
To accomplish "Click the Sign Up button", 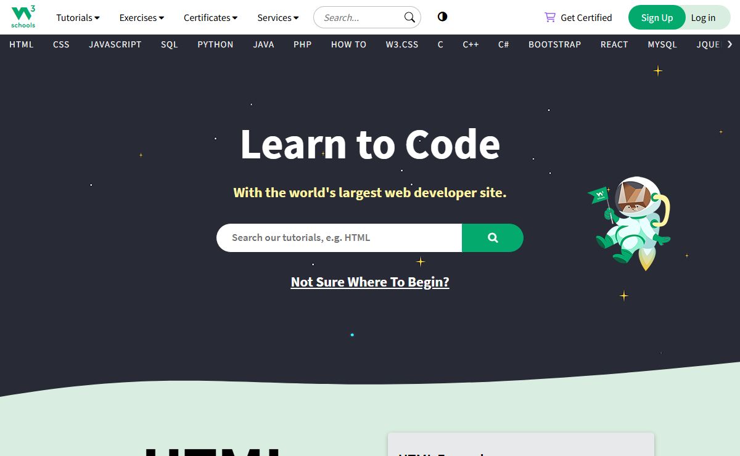I will [656, 17].
